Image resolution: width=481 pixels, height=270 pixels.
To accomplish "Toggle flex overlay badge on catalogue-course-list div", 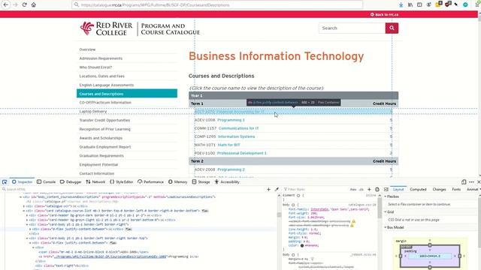I will point(204,211).
